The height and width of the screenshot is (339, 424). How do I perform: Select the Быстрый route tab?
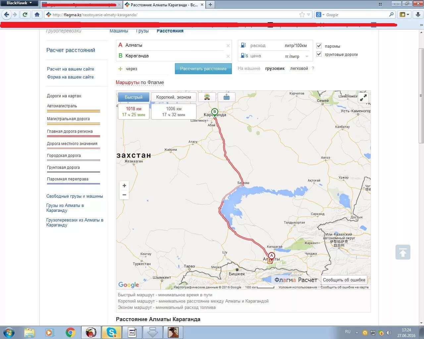point(133,97)
